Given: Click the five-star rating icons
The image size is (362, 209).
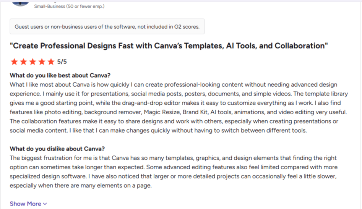Looking at the screenshot, I should 32,62.
